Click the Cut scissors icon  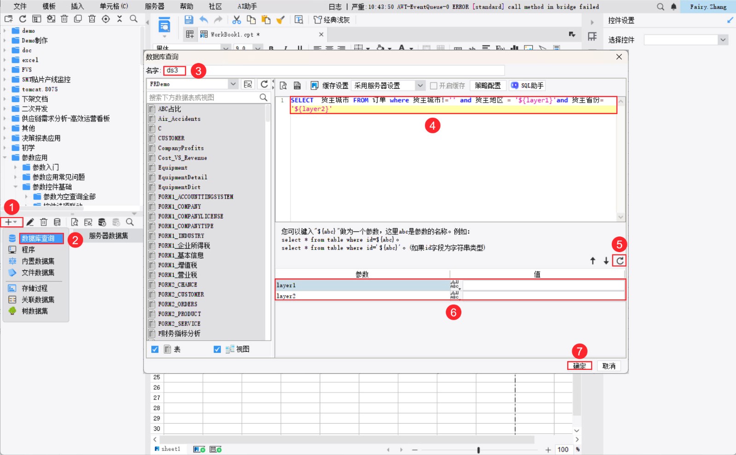pos(236,20)
